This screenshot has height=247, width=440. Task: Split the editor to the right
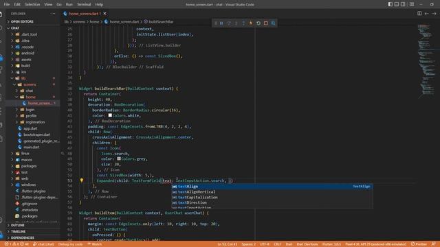point(419,14)
